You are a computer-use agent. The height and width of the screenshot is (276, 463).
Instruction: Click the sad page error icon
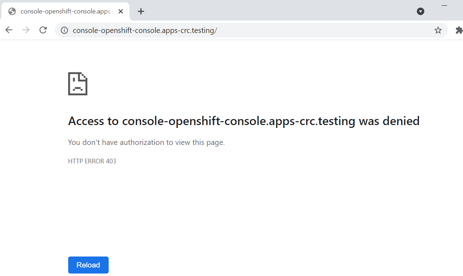click(78, 84)
